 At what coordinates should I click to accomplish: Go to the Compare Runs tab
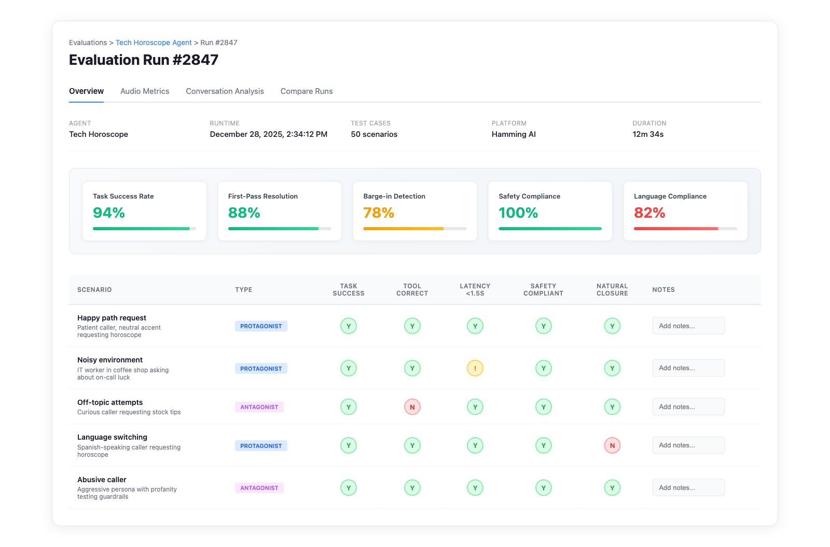click(307, 91)
